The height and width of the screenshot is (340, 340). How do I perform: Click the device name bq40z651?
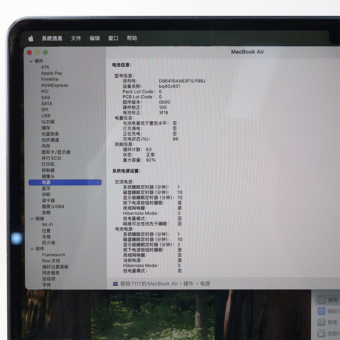tap(169, 86)
